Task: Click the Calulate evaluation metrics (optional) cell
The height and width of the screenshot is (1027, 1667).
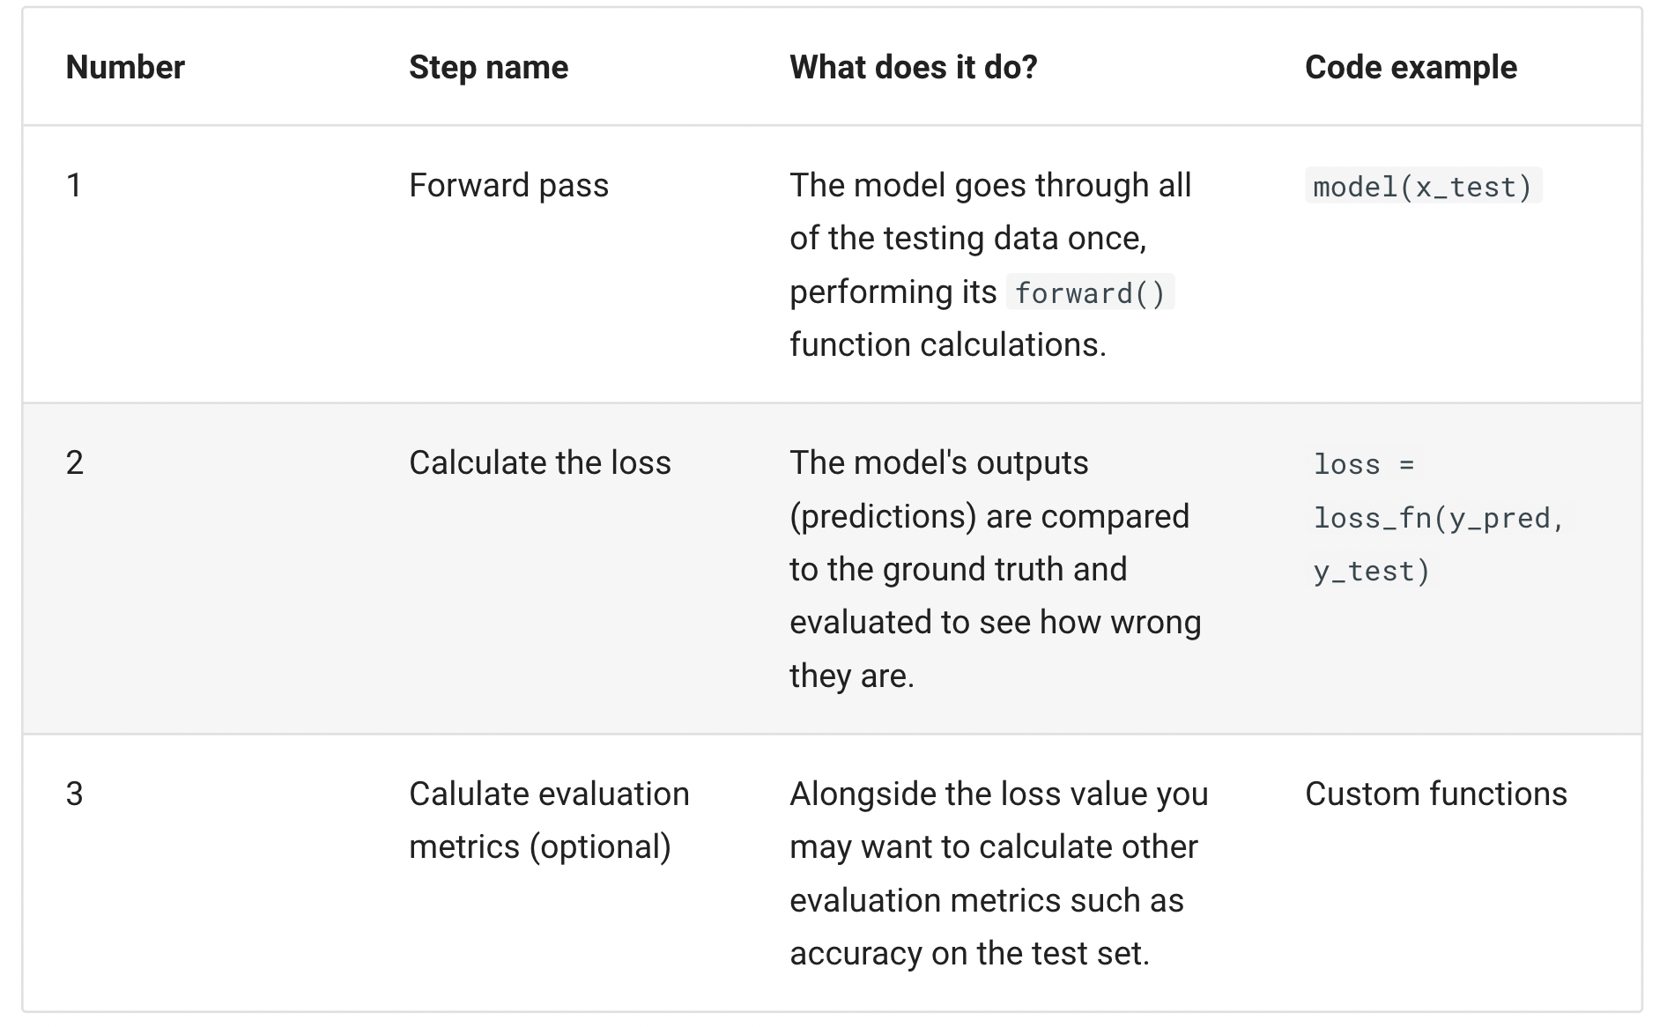Action: point(549,820)
